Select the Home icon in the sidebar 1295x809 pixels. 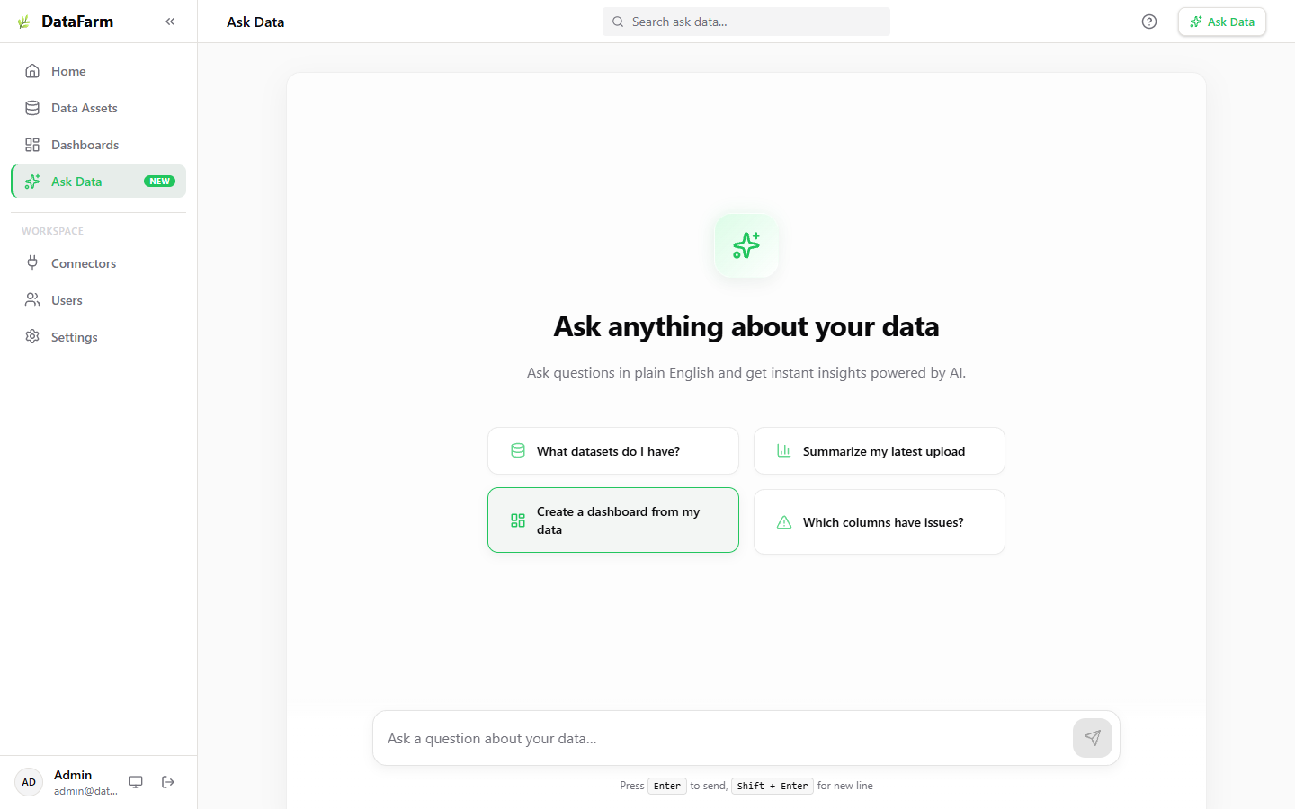tap(31, 70)
